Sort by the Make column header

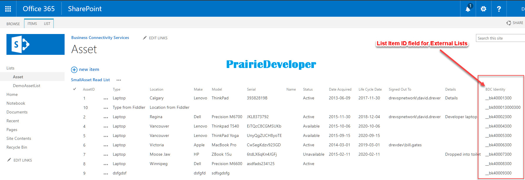198,89
